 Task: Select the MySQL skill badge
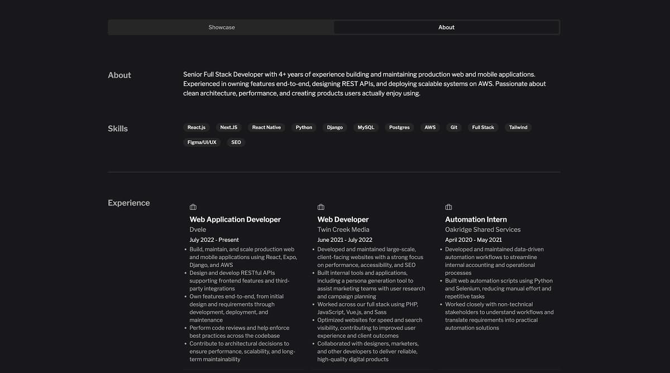click(x=366, y=127)
